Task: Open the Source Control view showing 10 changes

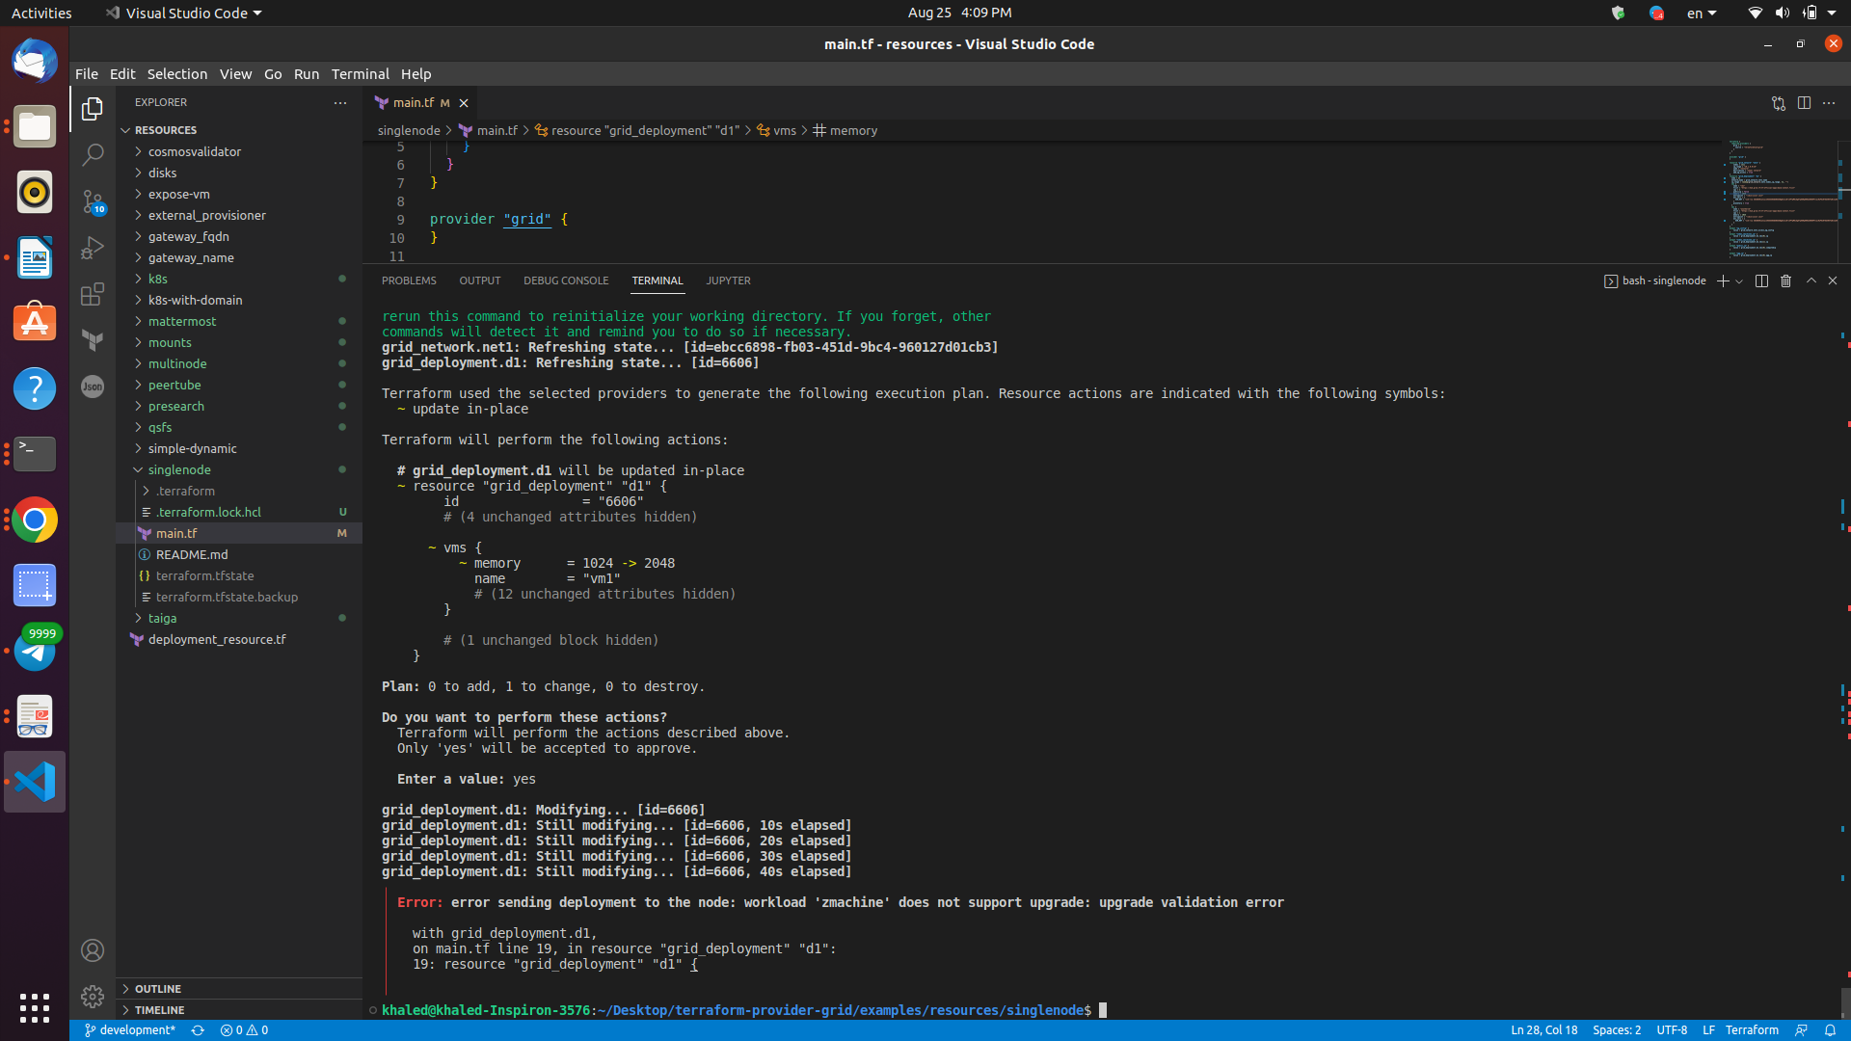Action: click(x=93, y=203)
